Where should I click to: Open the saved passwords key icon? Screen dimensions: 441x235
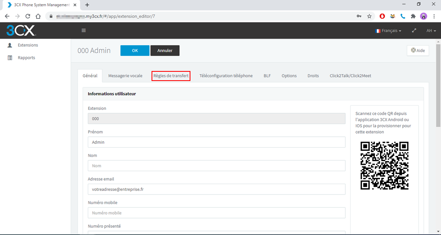coord(359,16)
